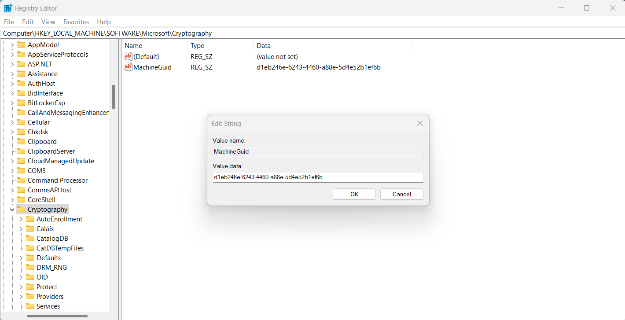Screen dimensions: 625x320
Task: Sort values by the Name column header
Action: (x=155, y=46)
